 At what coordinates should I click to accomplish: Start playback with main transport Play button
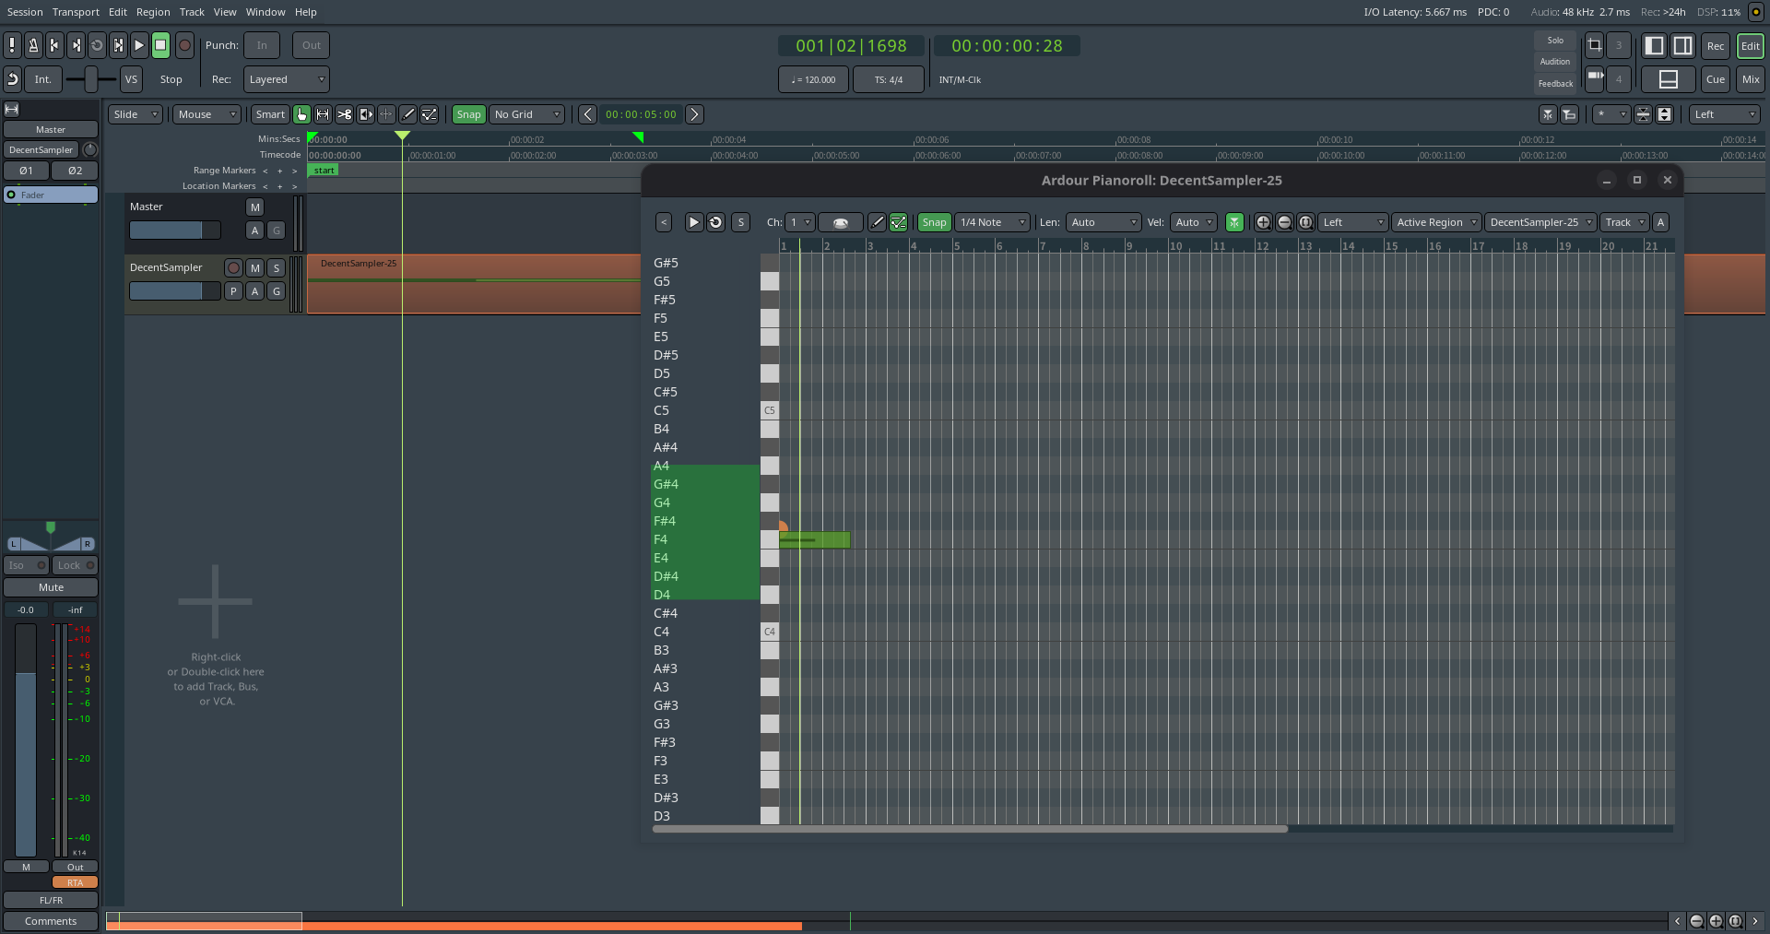[139, 45]
